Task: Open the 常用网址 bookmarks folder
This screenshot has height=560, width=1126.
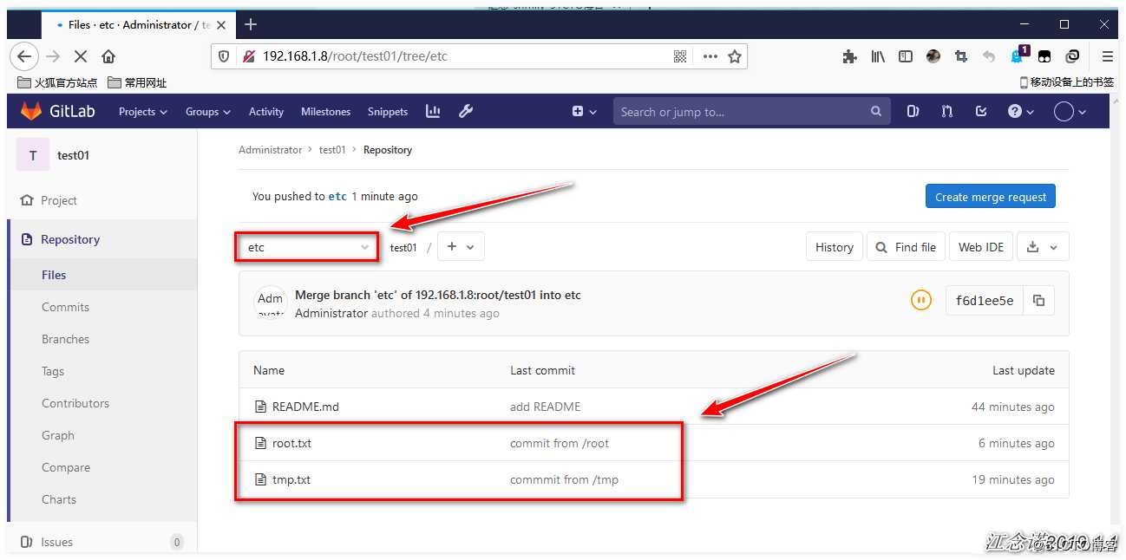Action: pyautogui.click(x=137, y=82)
